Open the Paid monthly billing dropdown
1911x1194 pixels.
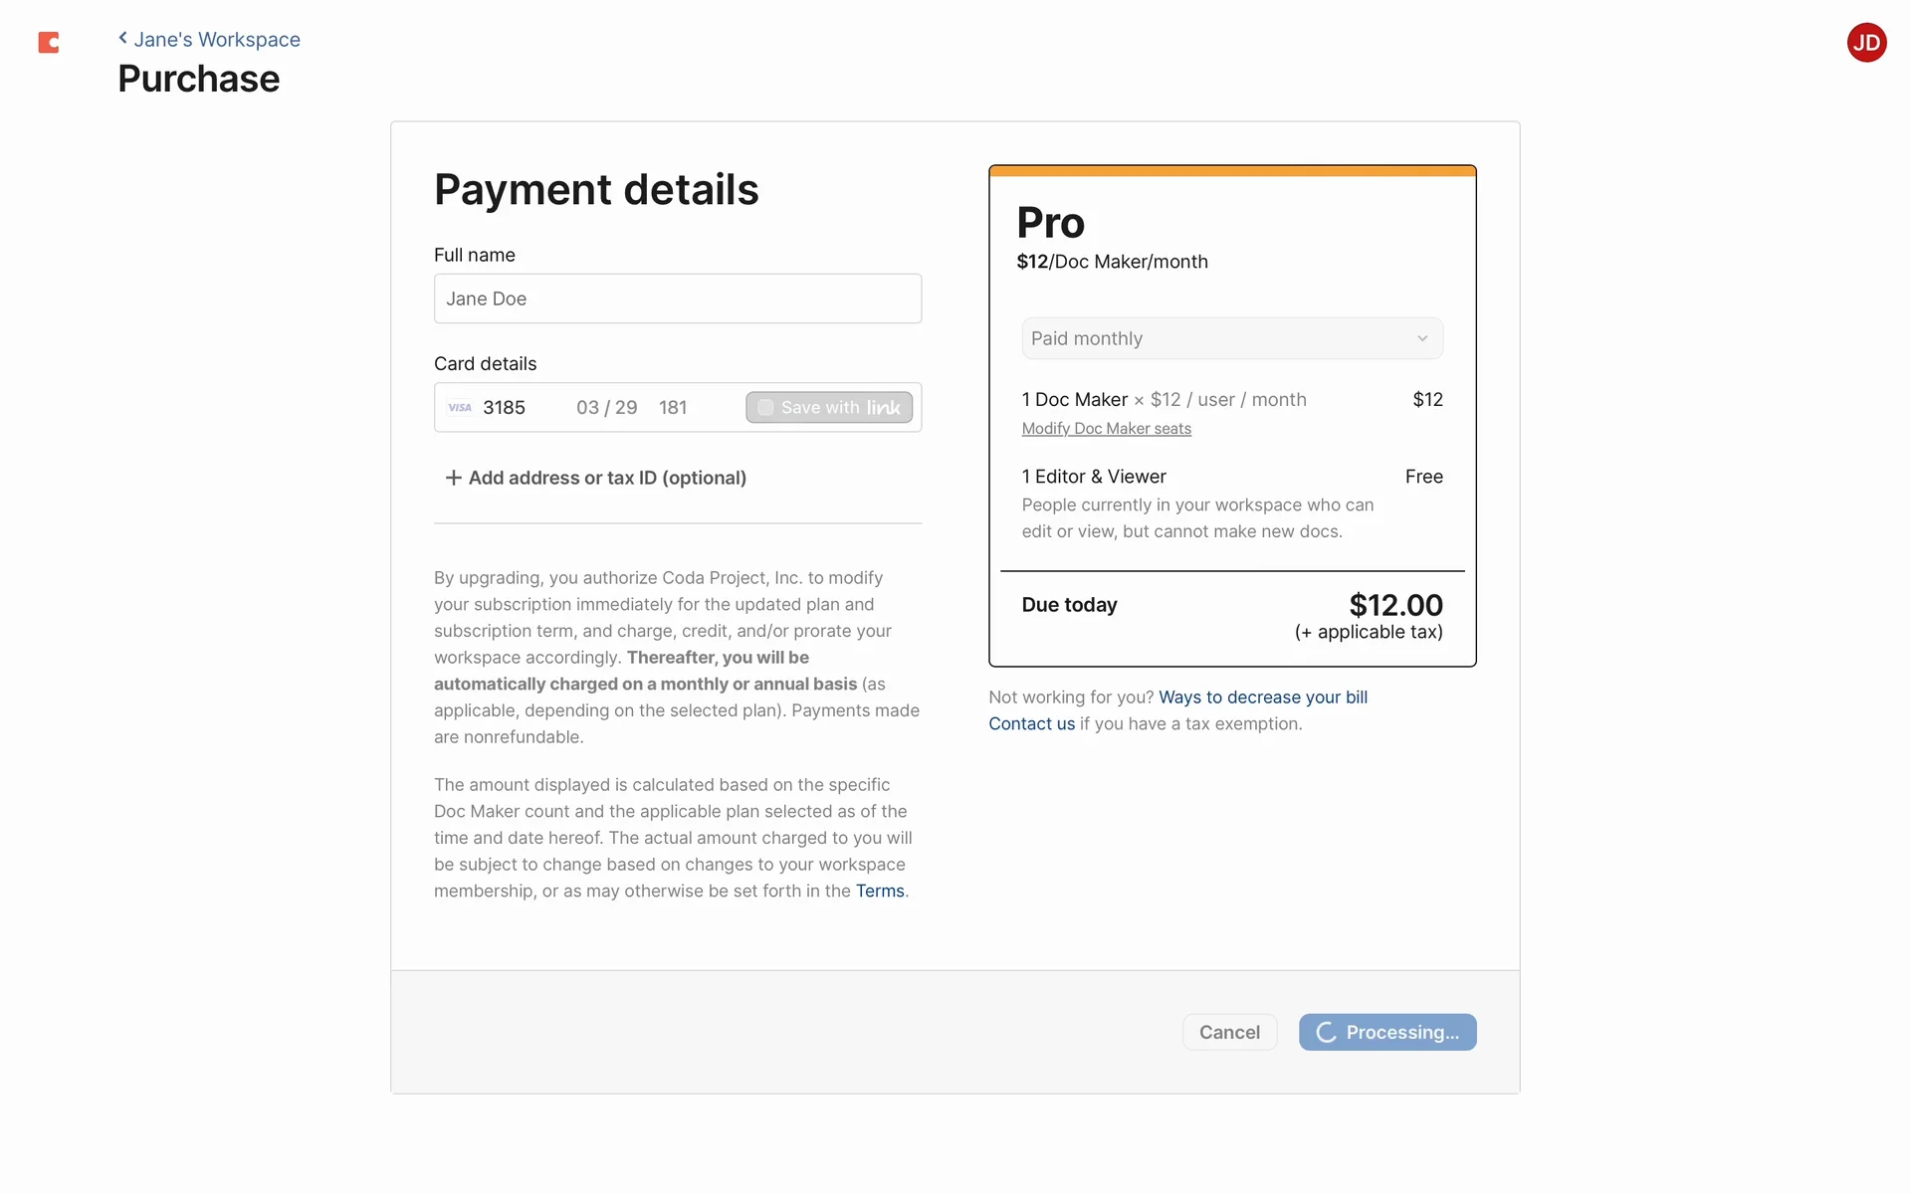pos(1231,338)
